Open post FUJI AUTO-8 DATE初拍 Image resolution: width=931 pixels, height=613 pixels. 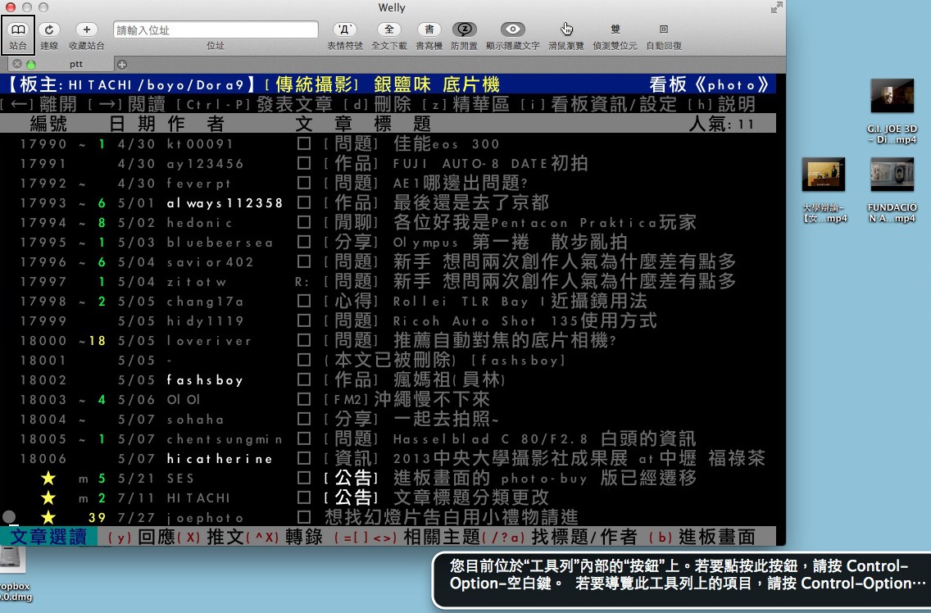(490, 163)
